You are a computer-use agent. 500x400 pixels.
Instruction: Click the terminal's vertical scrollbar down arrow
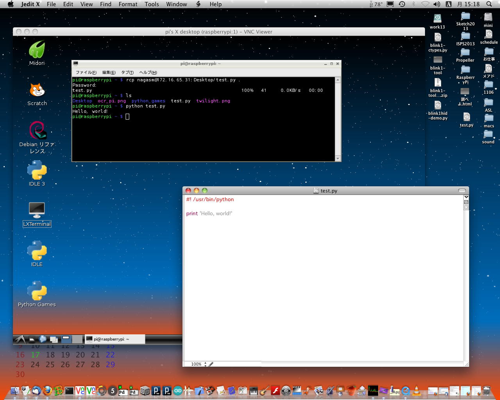point(337,158)
